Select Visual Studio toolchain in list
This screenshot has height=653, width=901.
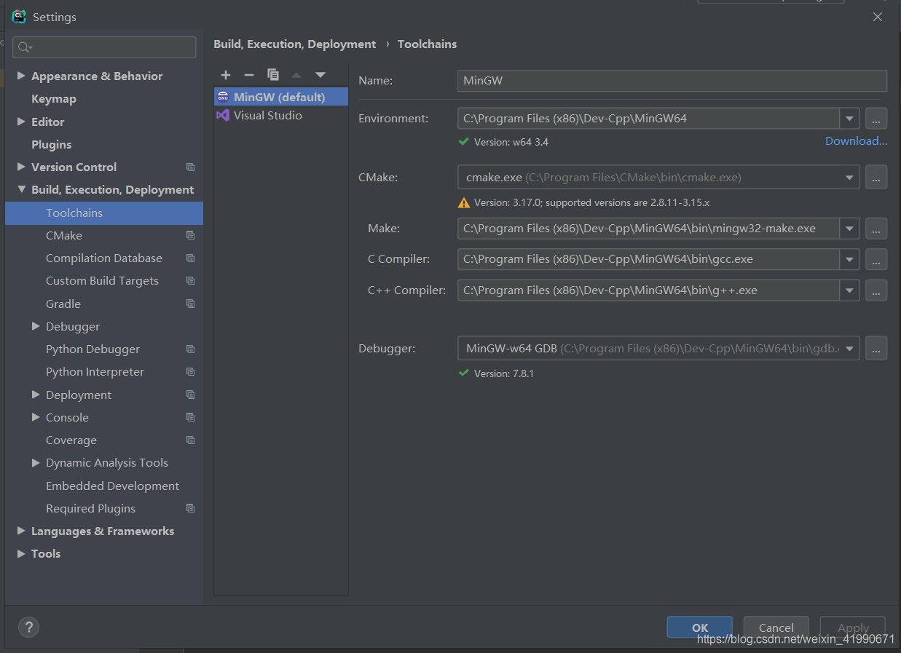(x=267, y=115)
